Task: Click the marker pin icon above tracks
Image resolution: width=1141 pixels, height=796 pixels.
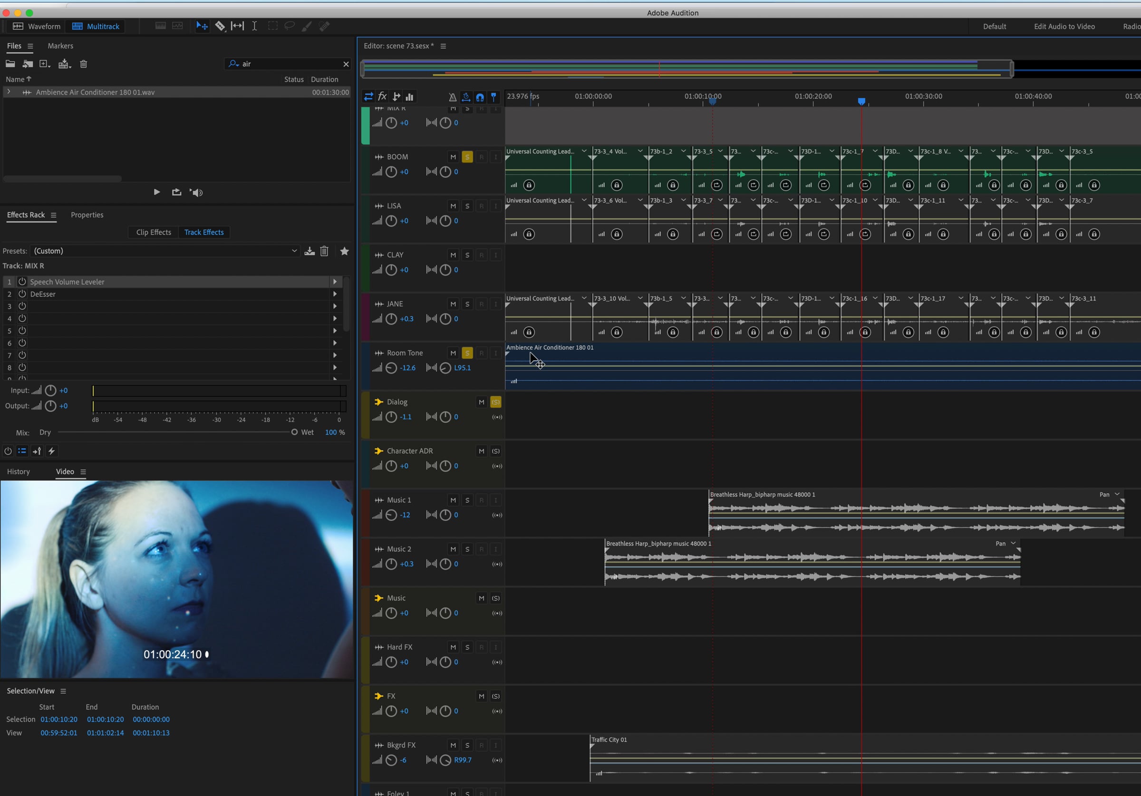Action: 493,97
